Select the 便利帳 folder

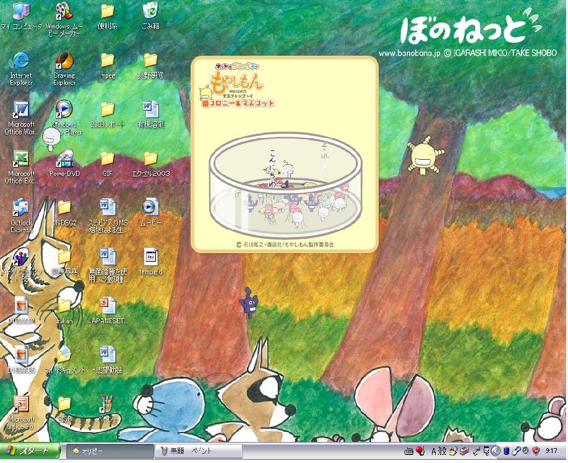pyautogui.click(x=107, y=16)
